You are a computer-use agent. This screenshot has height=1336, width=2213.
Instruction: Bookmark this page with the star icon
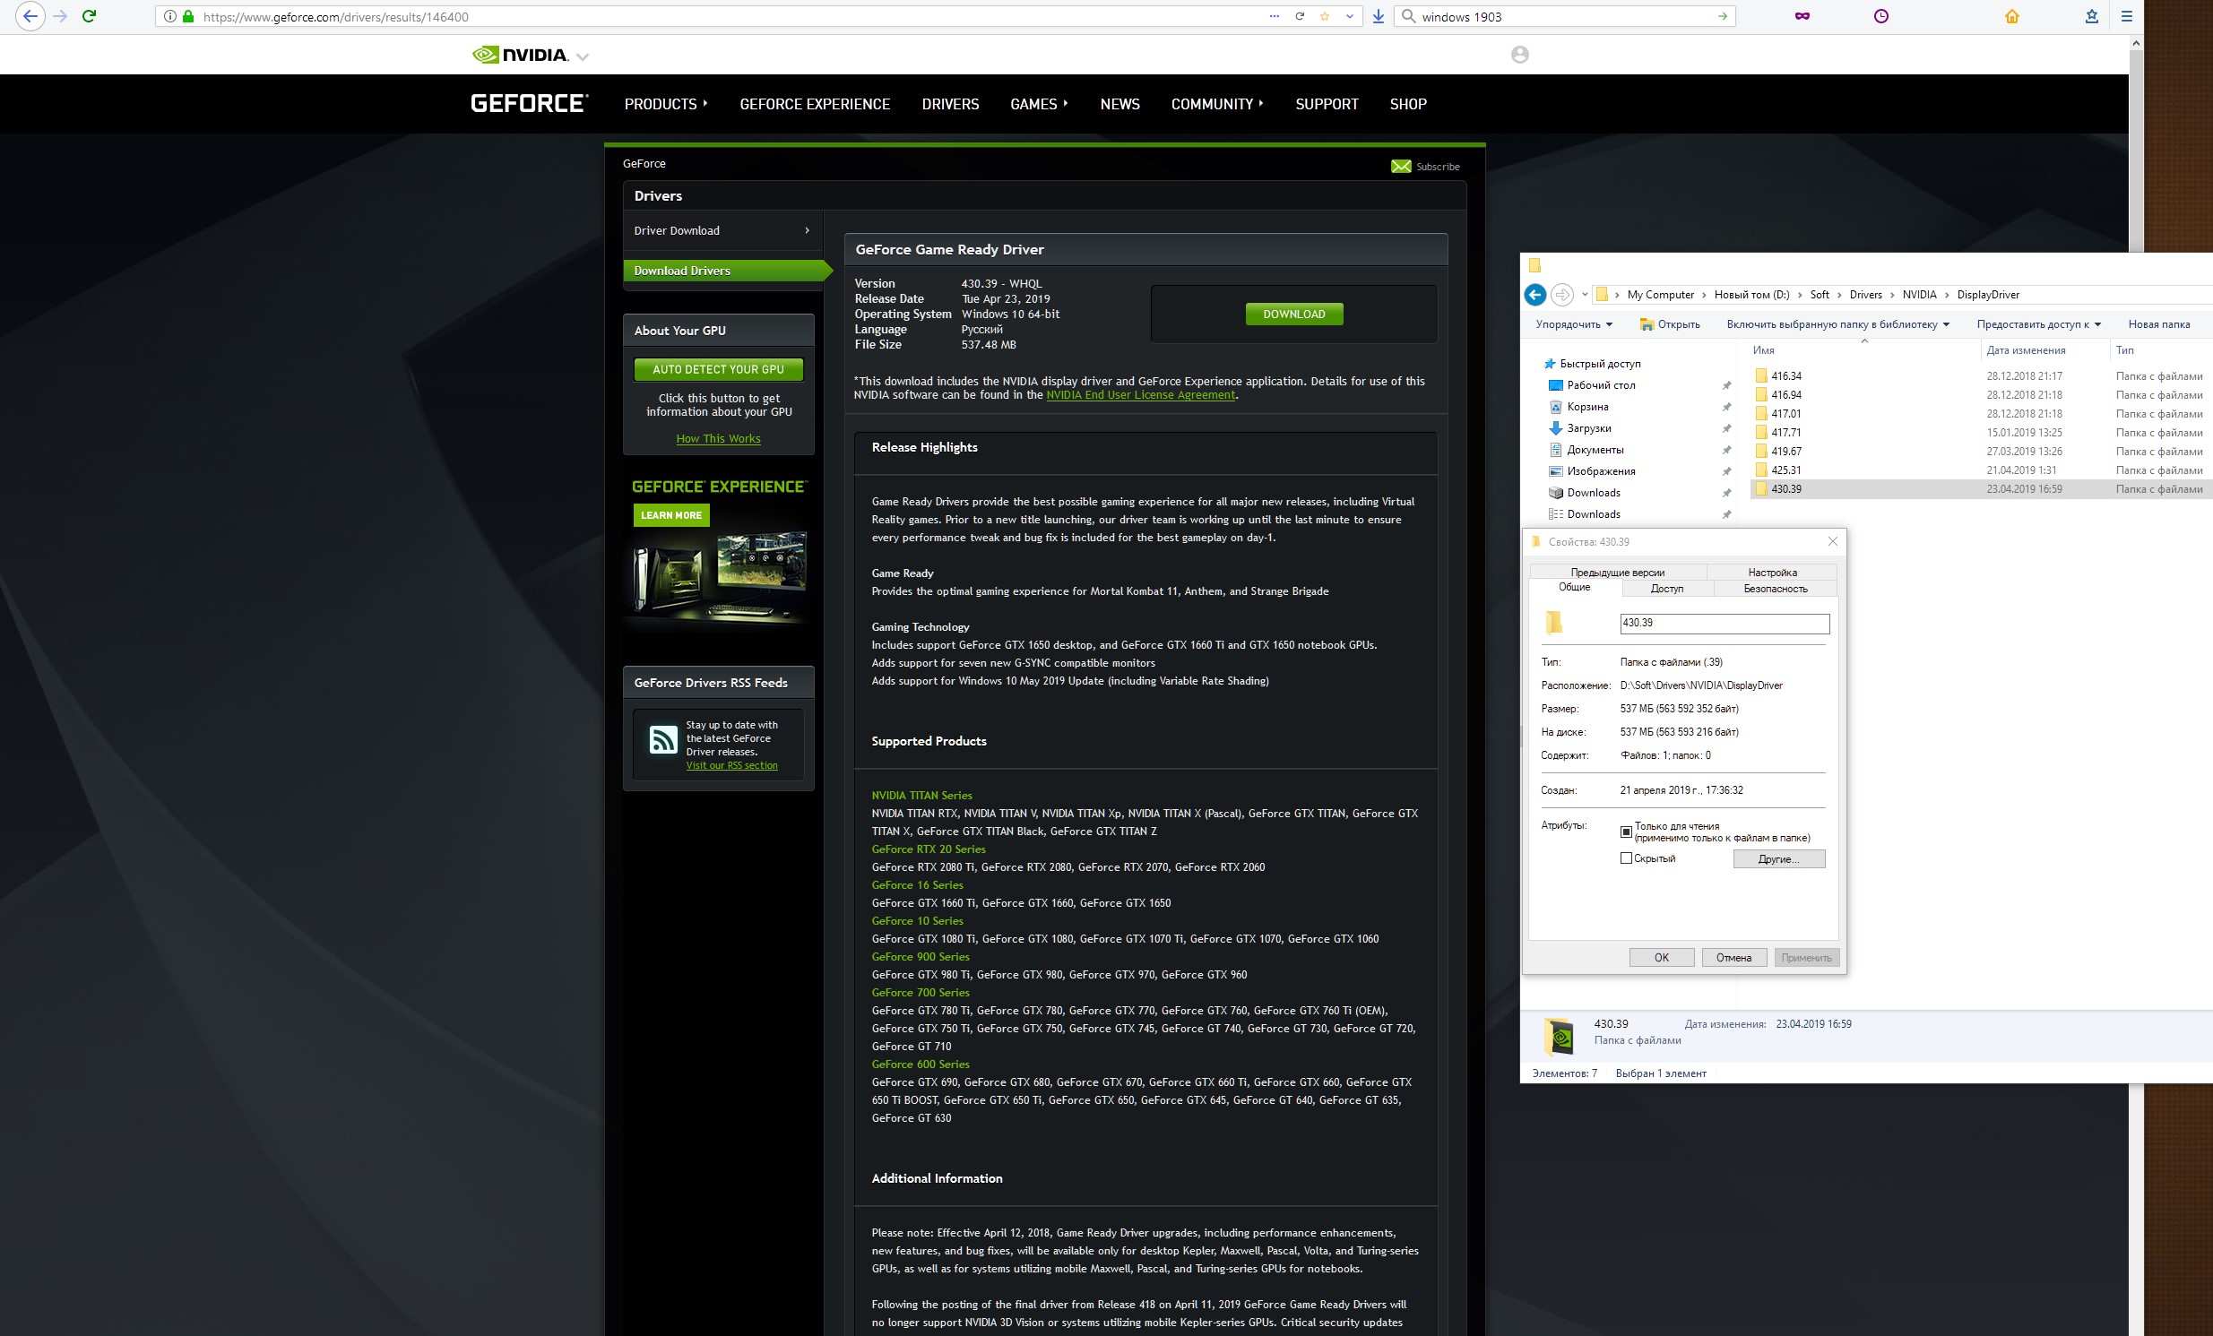click(1325, 16)
